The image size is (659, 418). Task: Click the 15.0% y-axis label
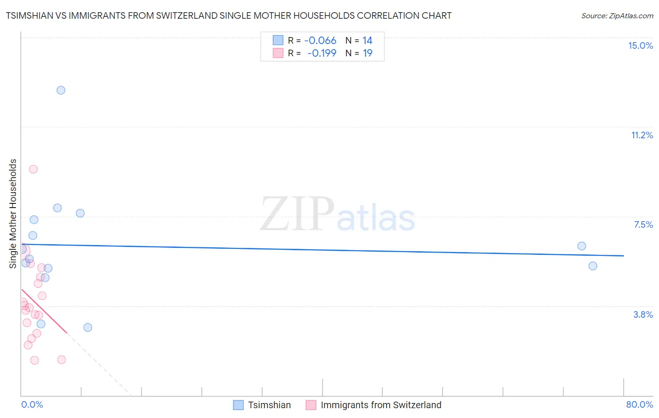[640, 45]
